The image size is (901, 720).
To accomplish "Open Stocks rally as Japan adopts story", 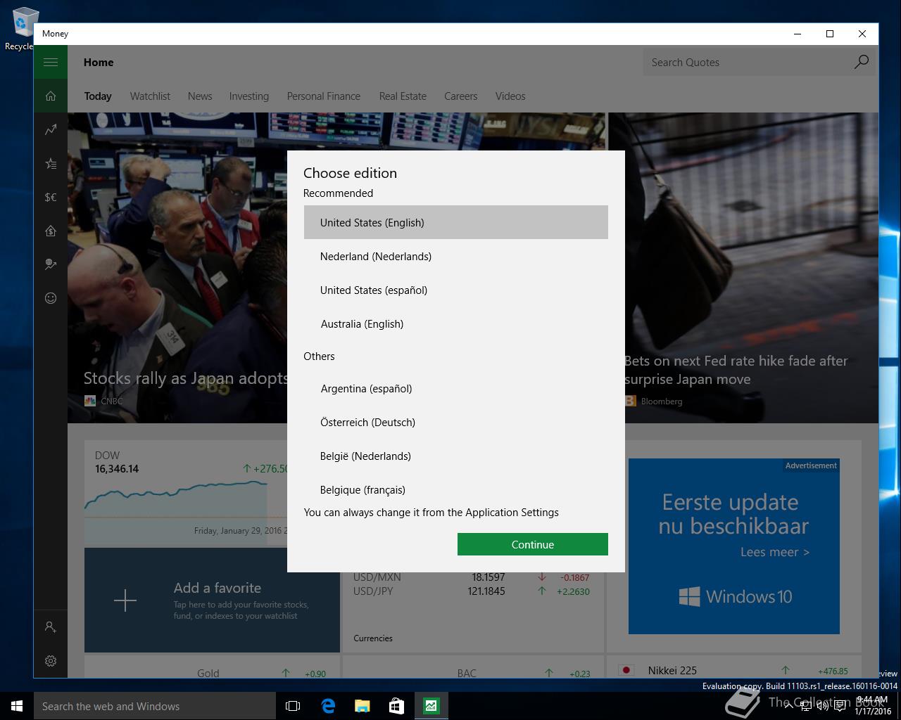I will 186,378.
